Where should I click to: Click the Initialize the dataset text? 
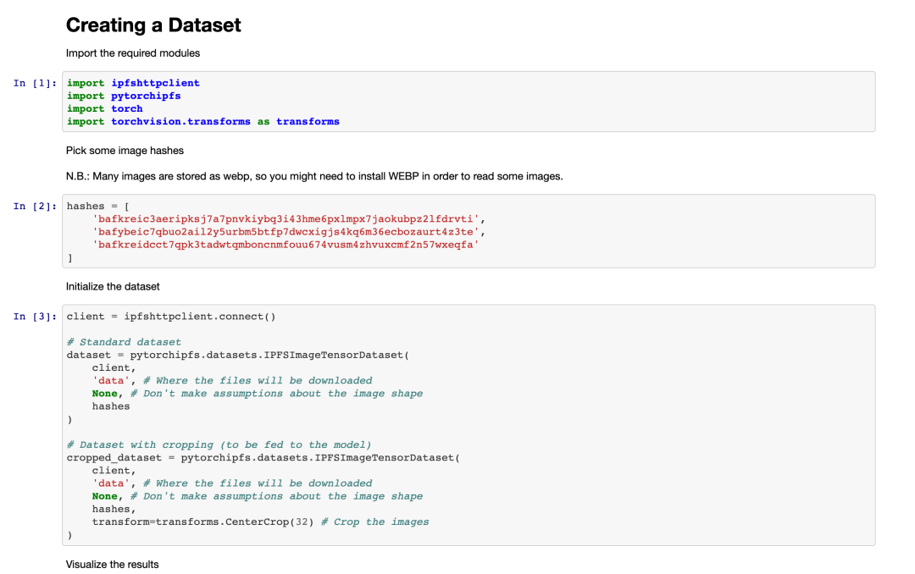coord(113,286)
